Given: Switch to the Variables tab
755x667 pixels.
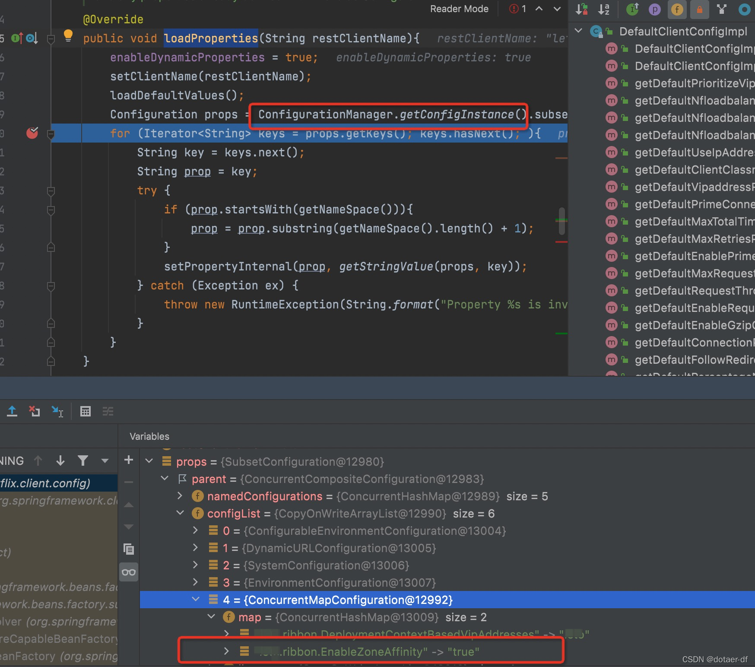Looking at the screenshot, I should tap(149, 436).
